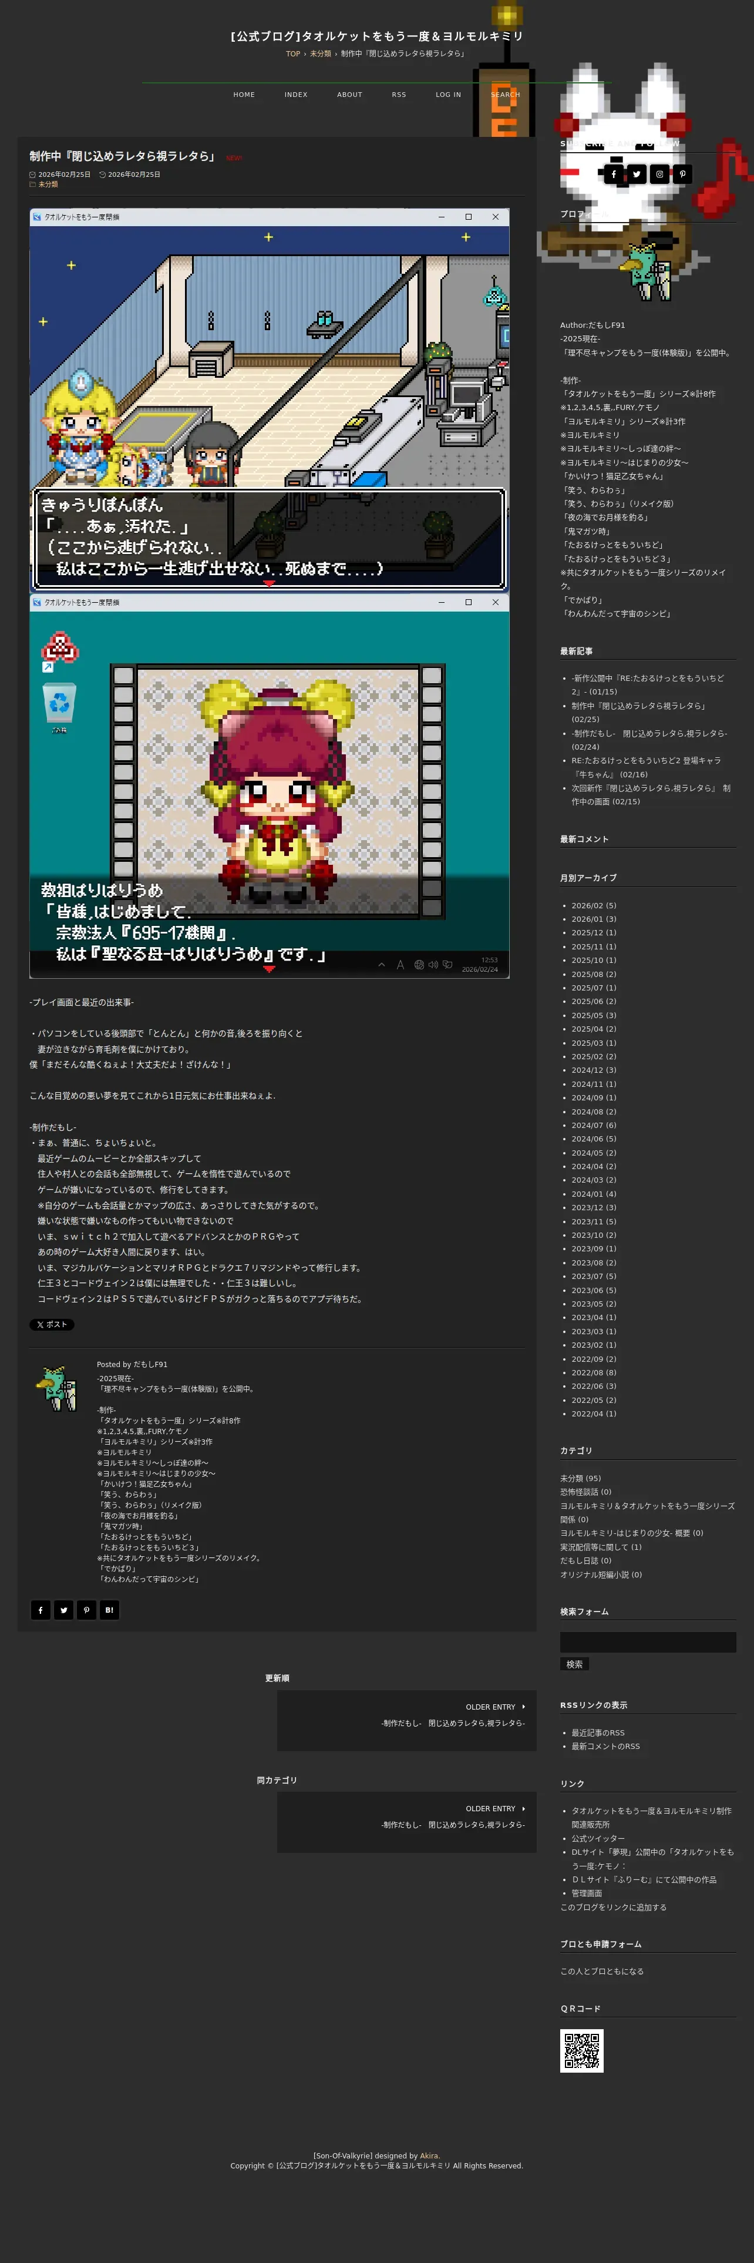Open the sidebar Instagram follow icon
Image resolution: width=754 pixels, height=2263 pixels.
(x=659, y=174)
